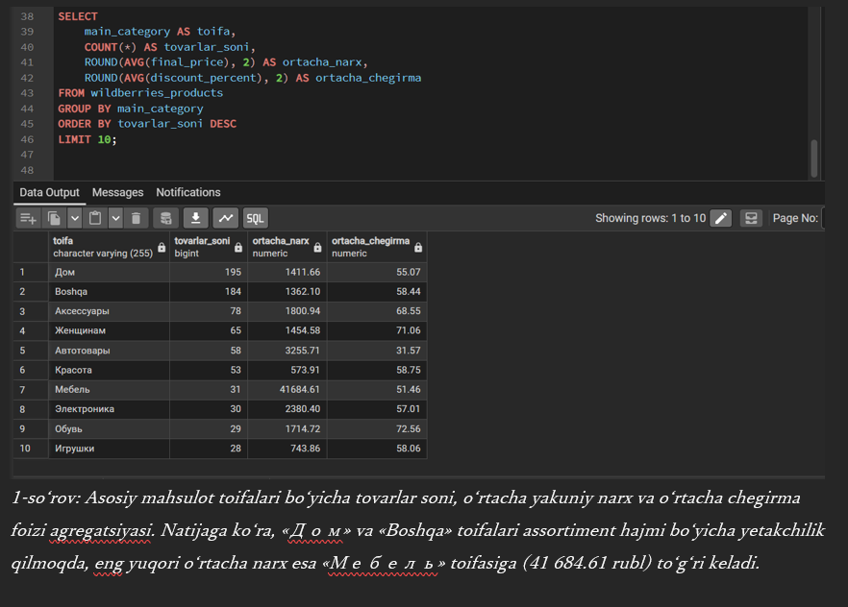Click the Игрушки category cell
Image resolution: width=848 pixels, height=607 pixels.
109,449
